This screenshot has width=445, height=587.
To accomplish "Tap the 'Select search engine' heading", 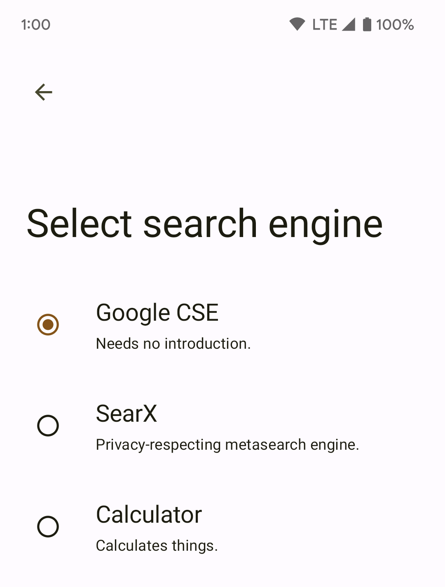I will click(205, 223).
